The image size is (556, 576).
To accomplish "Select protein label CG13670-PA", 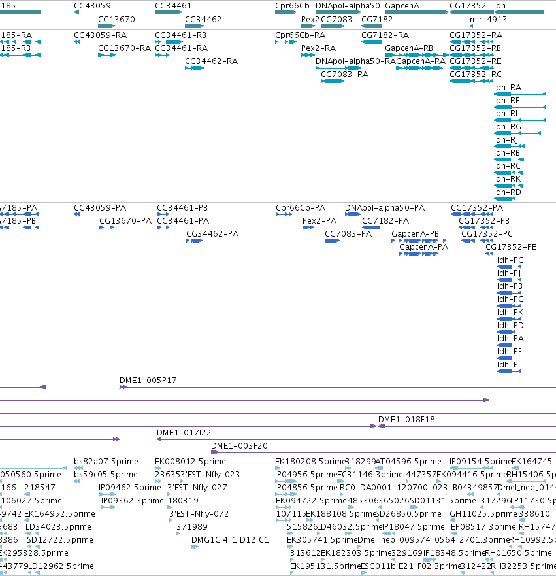I will click(125, 221).
